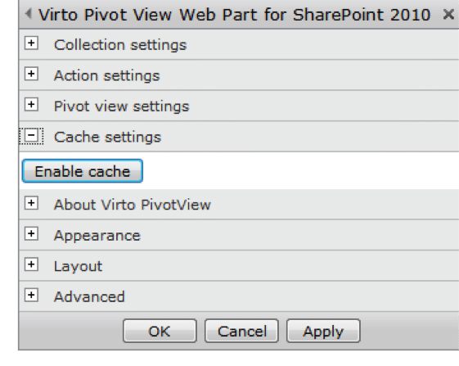This screenshot has width=459, height=366.
Task: Expand the Collection settings plus icon
Action: [31, 43]
